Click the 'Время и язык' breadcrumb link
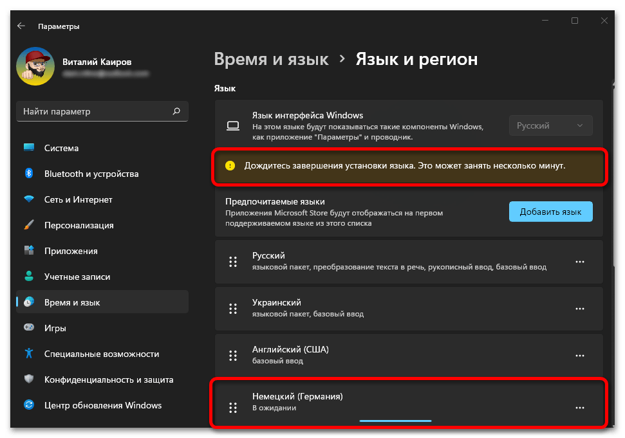Screen dimensions: 625x438 (271, 59)
